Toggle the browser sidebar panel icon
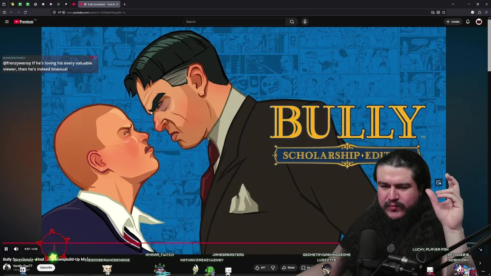This screenshot has width=491, height=276. click(5, 12)
